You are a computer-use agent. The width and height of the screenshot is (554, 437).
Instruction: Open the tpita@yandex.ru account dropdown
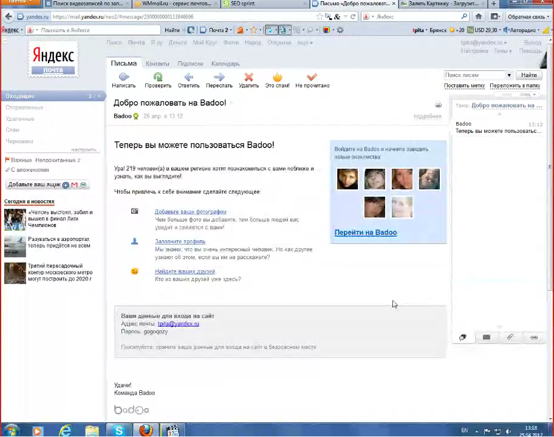[484, 42]
